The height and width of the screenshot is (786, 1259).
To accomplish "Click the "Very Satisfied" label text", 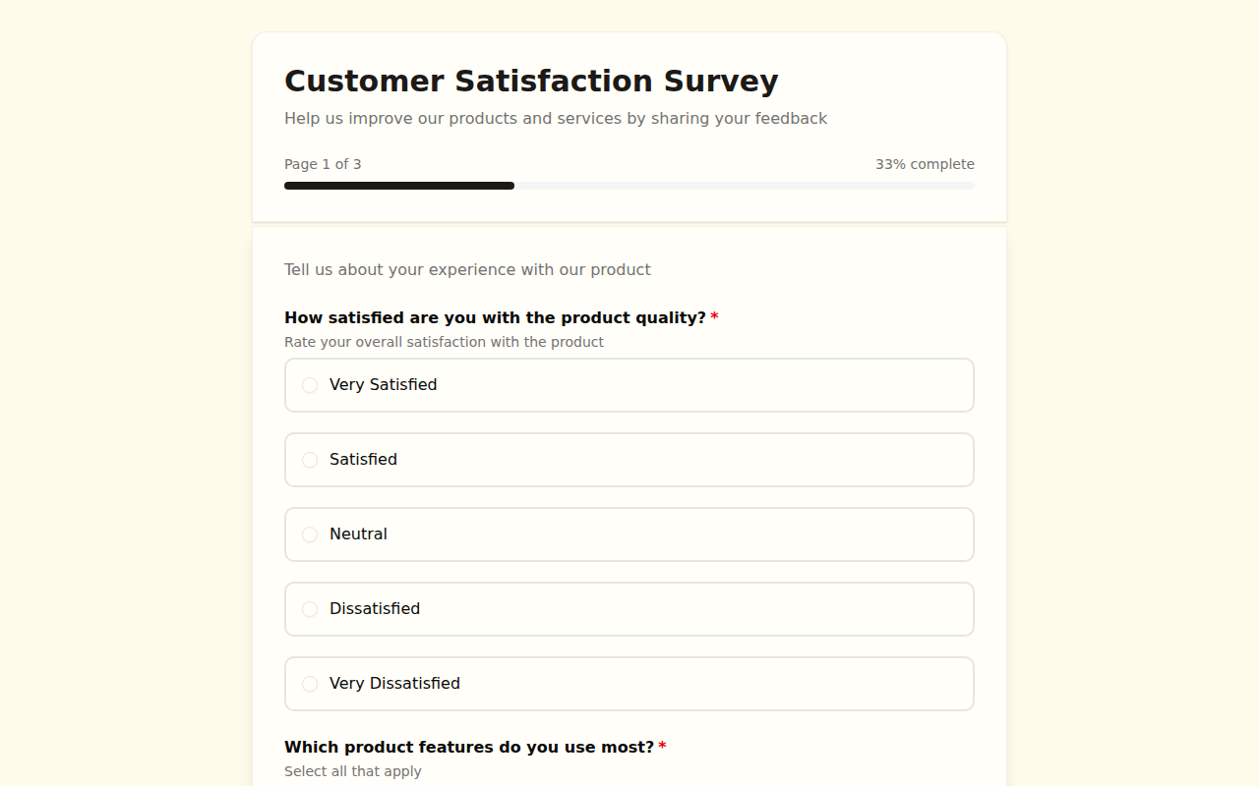I will pos(383,385).
